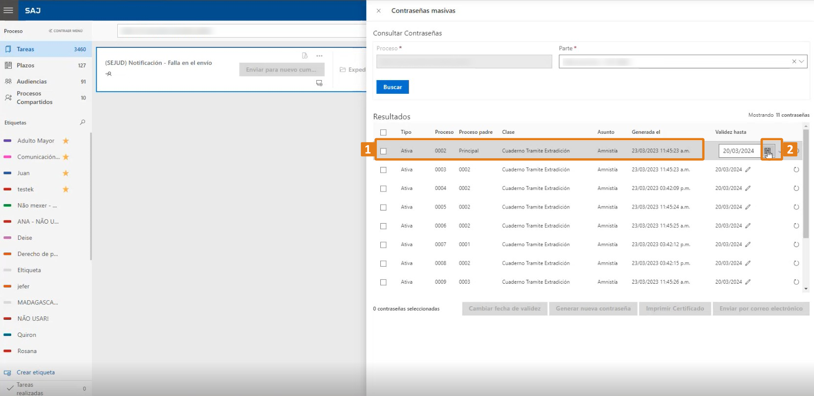Click assign user icon under SEJUD Notificación
814x396 pixels.
[x=109, y=74]
